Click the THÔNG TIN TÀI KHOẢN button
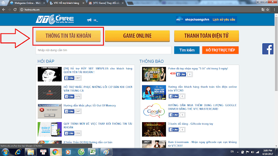 click(68, 36)
